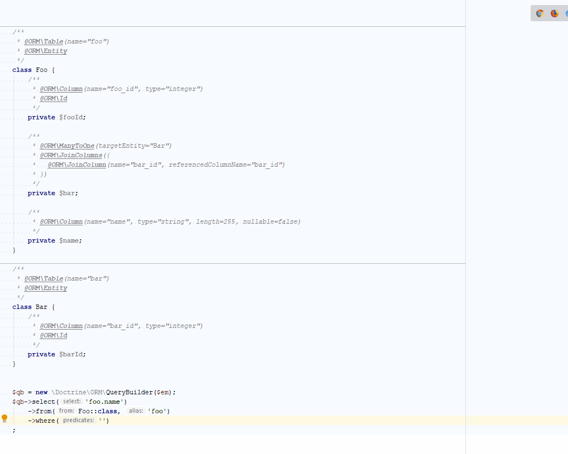Click the 'foo' alias string
Screen dimensions: 568x454
[157, 411]
